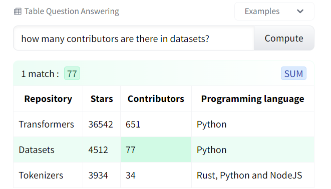Click the 3934 stars cell
331x189 pixels.
(102, 175)
